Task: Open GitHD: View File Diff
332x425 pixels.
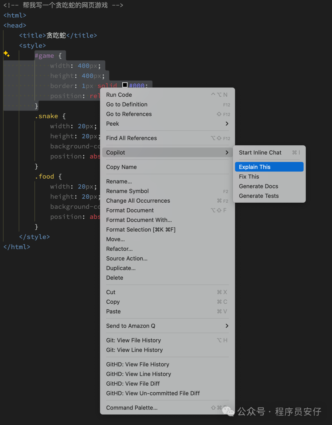Action: click(133, 384)
